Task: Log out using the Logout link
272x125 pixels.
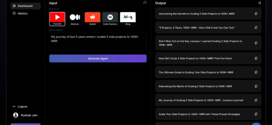Action: (x=23, y=107)
